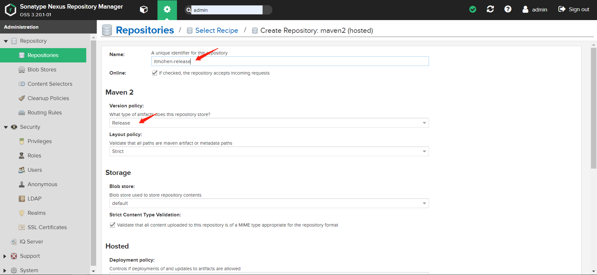Go to Repositories breadcrumb link
This screenshot has height=275, width=597.
(145, 30)
